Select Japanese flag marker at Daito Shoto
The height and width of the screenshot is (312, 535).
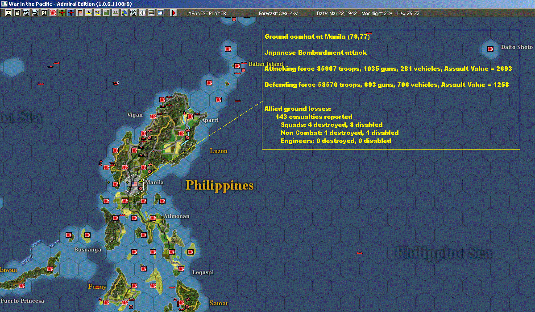click(490, 49)
